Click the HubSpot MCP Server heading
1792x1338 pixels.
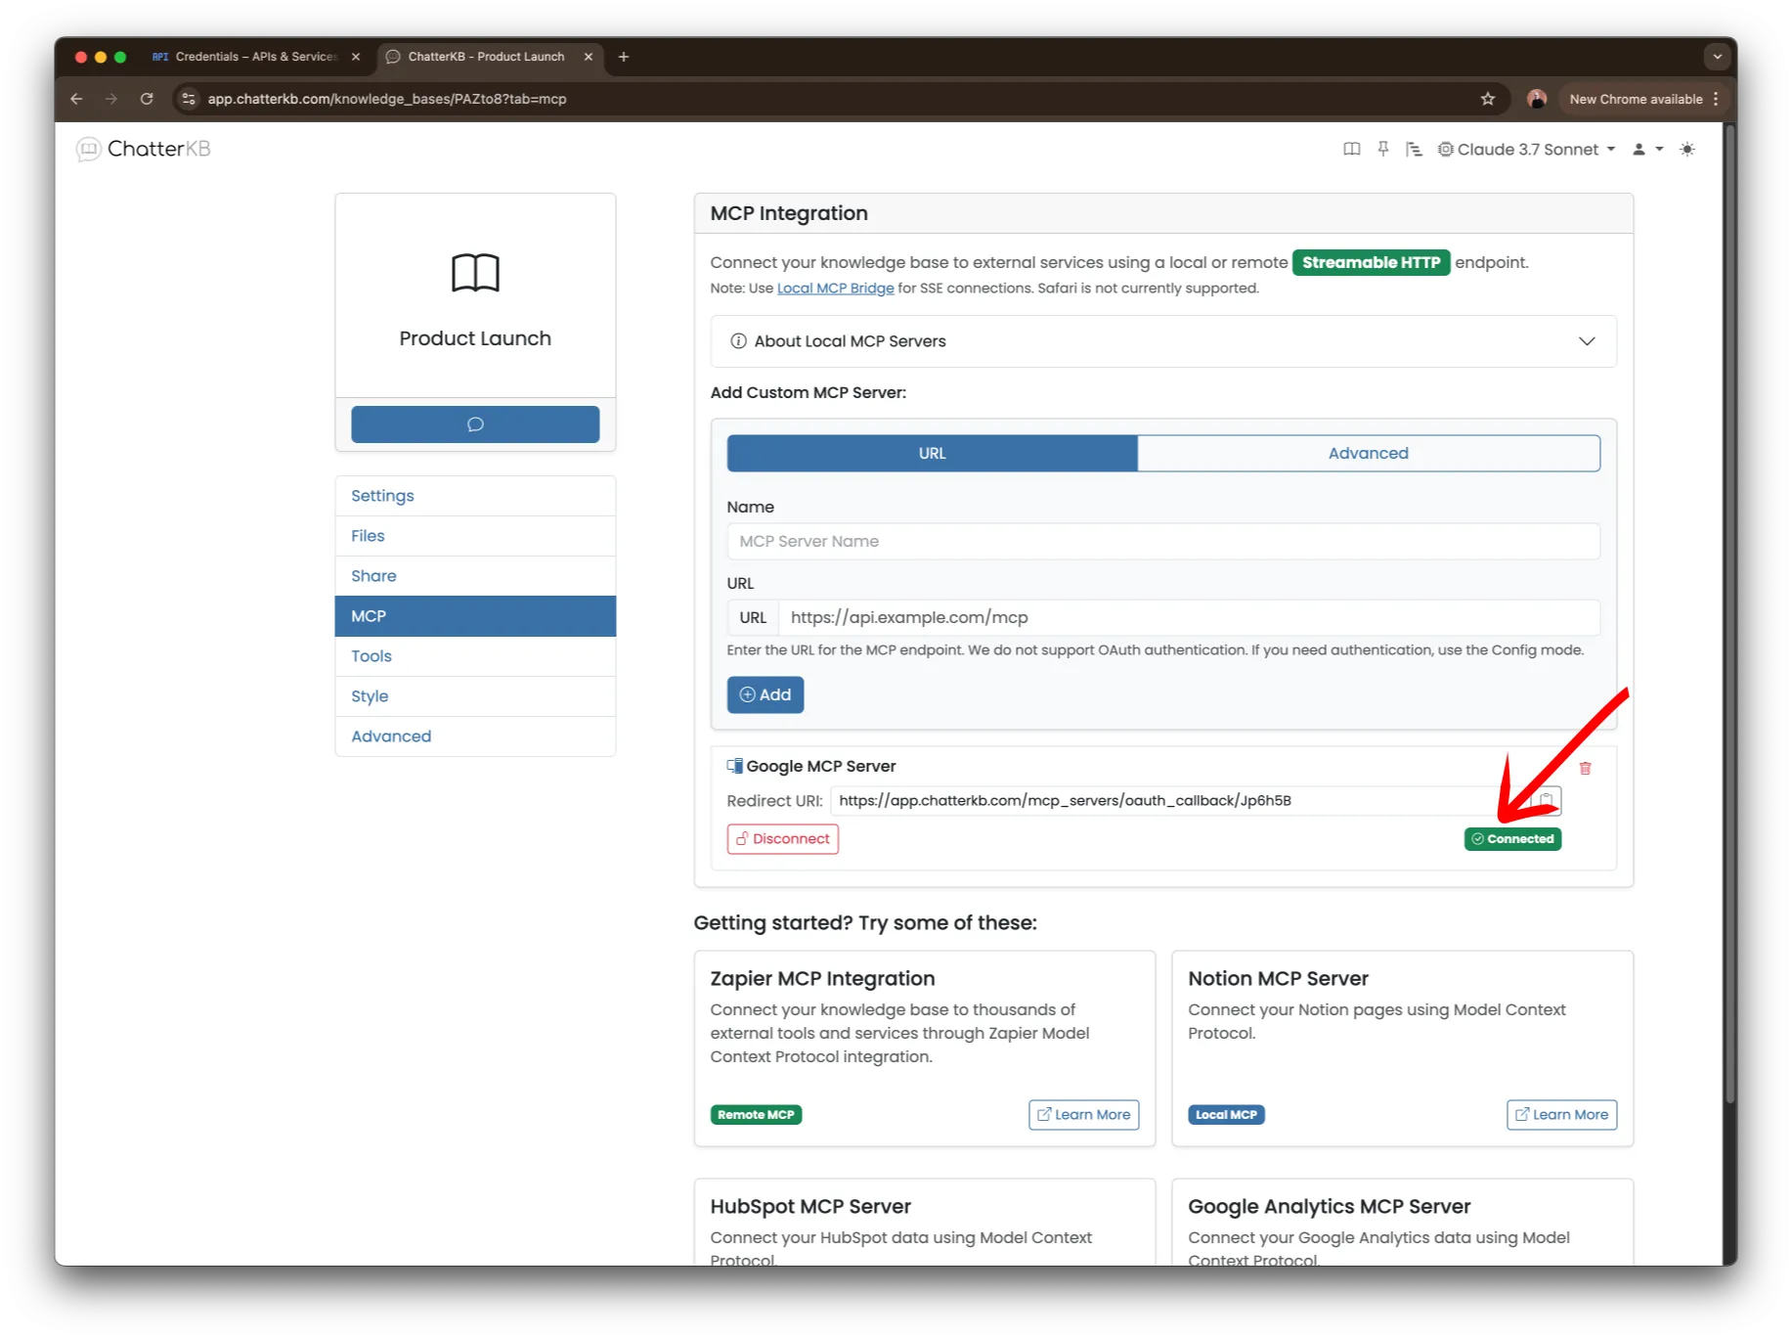pos(810,1207)
